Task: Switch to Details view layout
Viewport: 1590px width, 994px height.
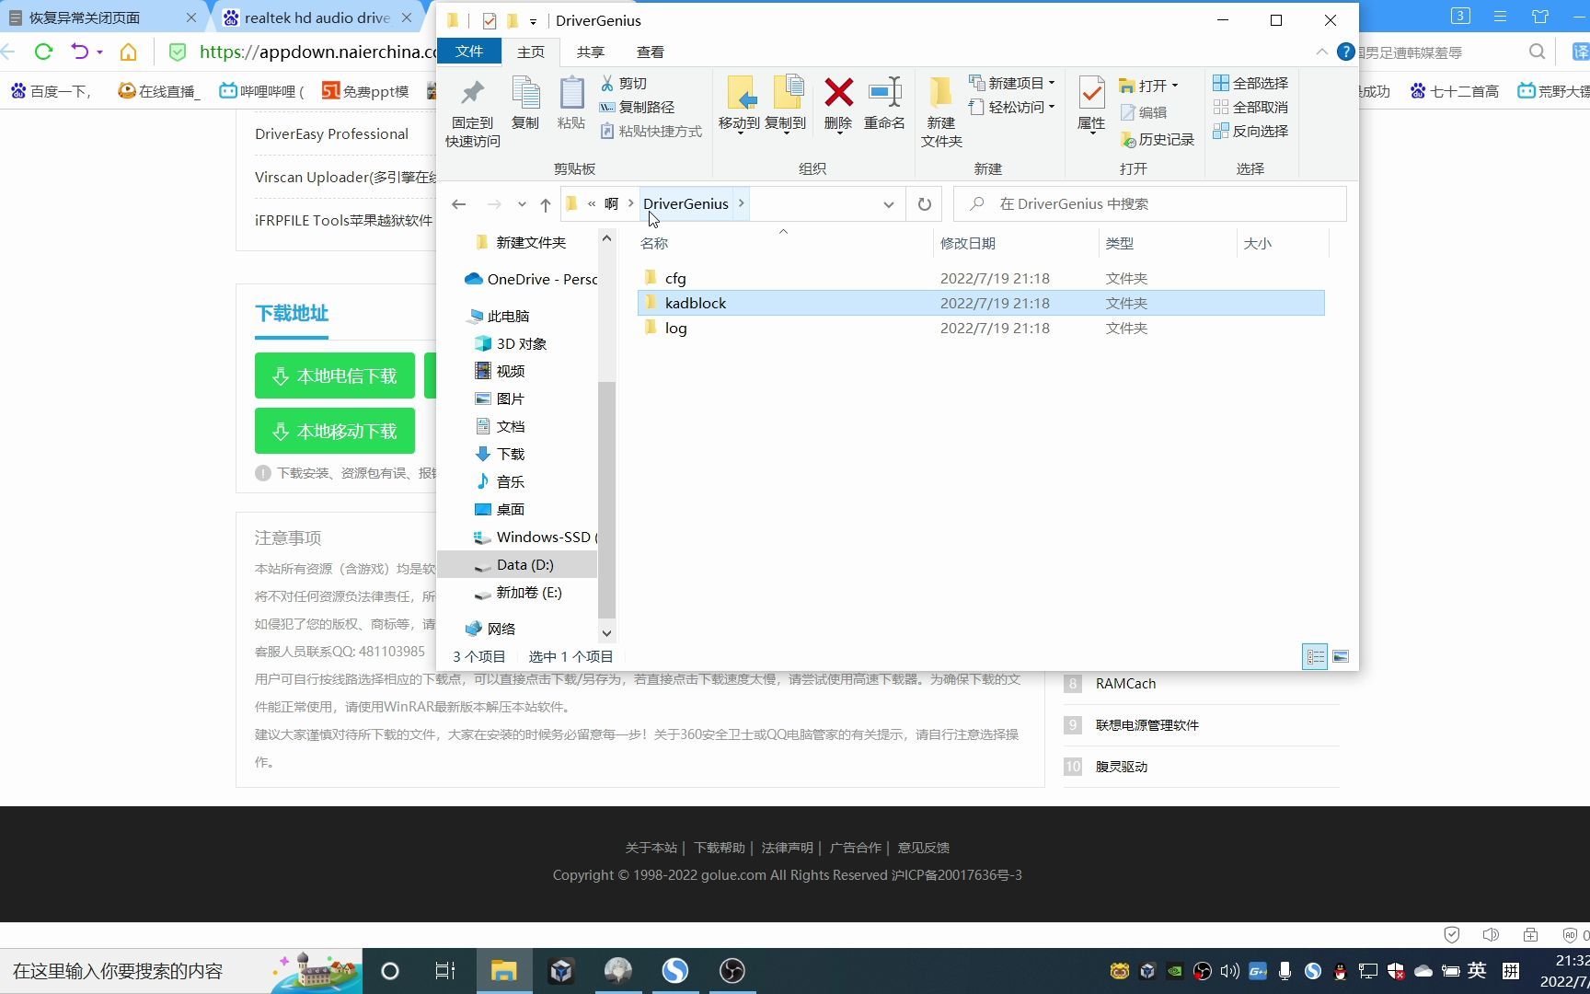Action: point(1315,656)
